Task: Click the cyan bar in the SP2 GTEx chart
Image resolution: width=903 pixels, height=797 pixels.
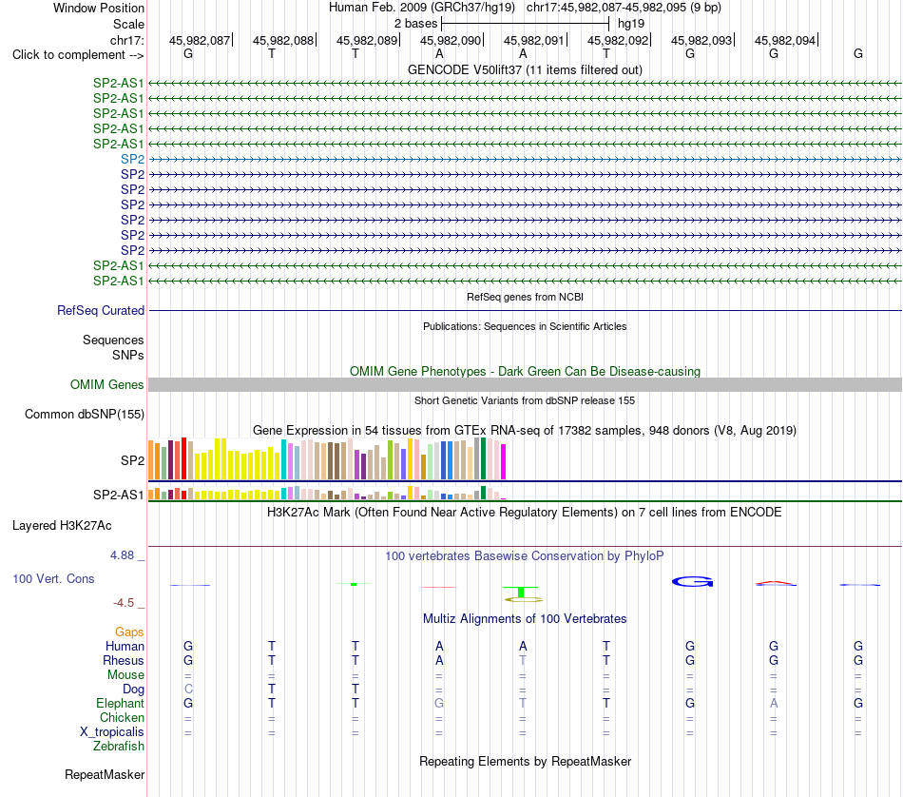Action: pos(284,459)
